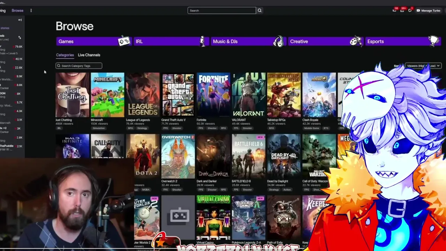Open the Viewers (High to Low) sort dropdown
The width and height of the screenshot is (446, 251).
423,66
